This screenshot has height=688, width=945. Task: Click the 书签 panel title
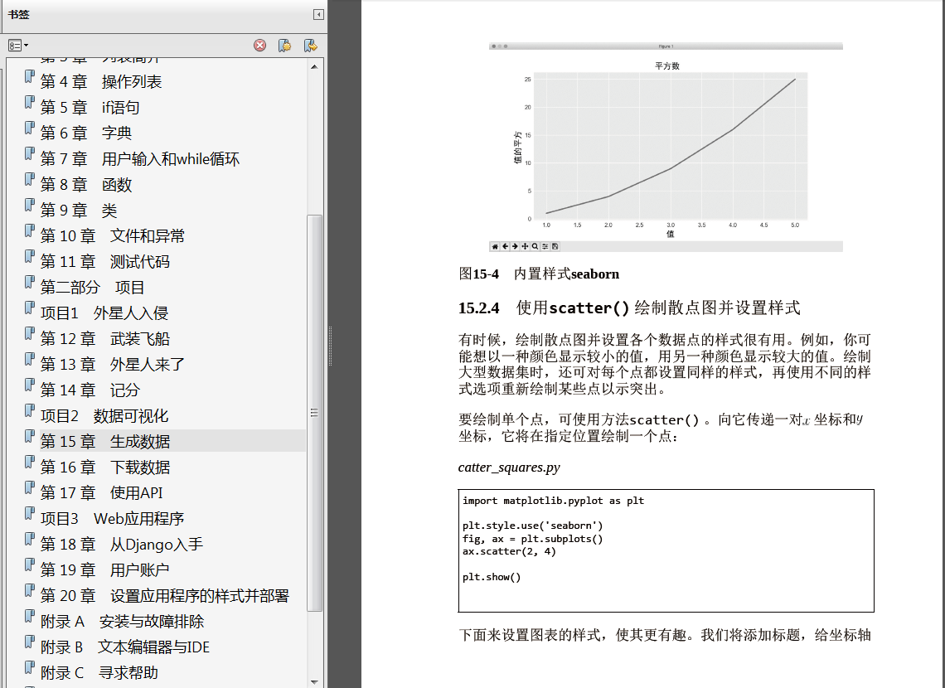(19, 14)
